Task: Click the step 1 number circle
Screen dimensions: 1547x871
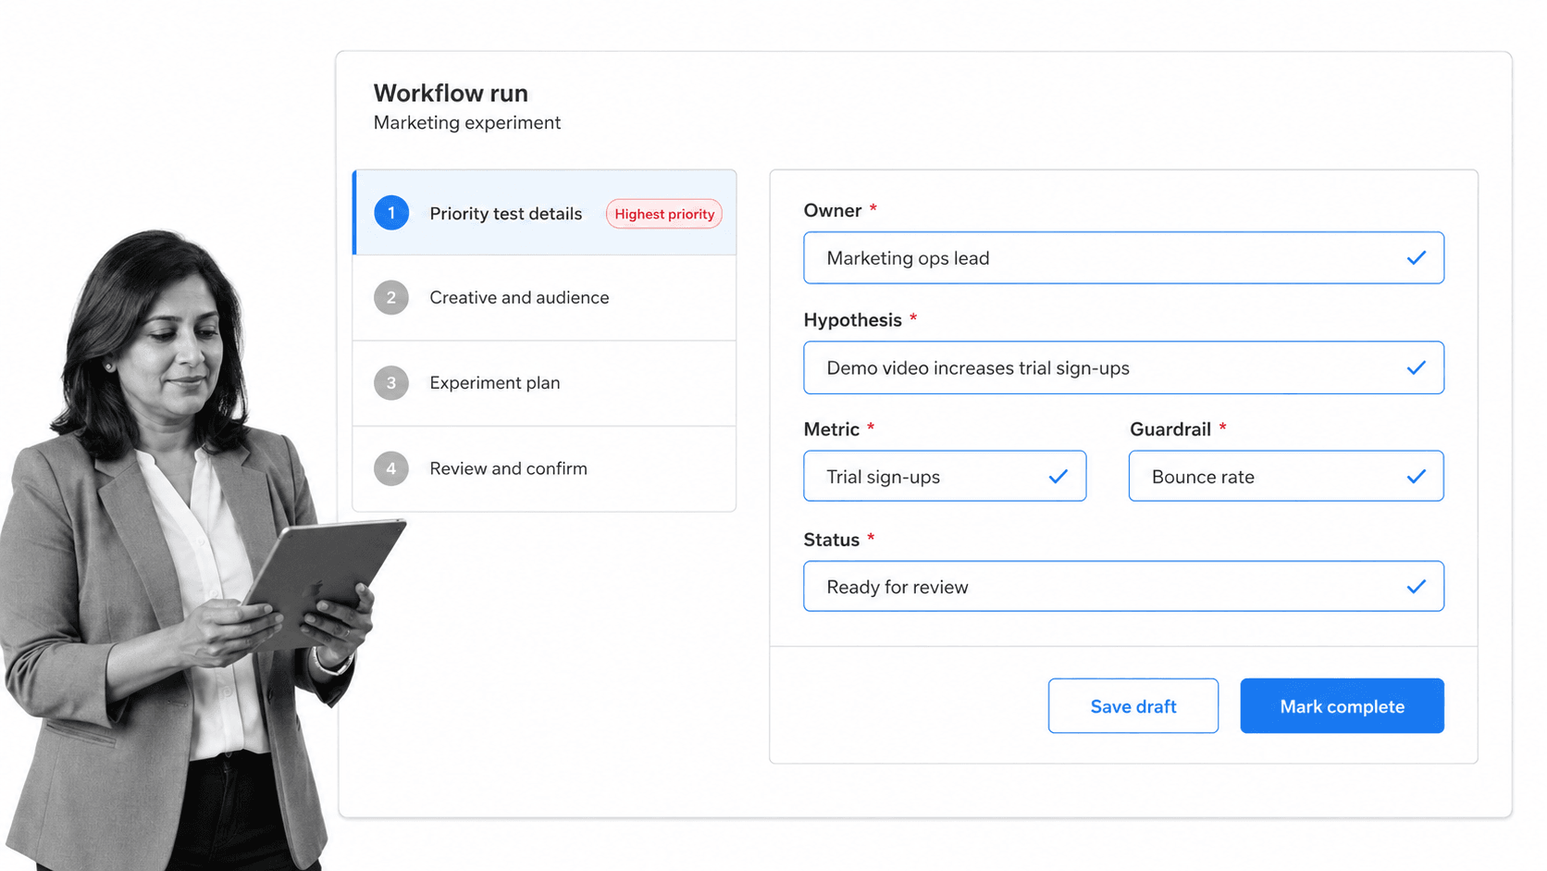Action: (x=391, y=213)
